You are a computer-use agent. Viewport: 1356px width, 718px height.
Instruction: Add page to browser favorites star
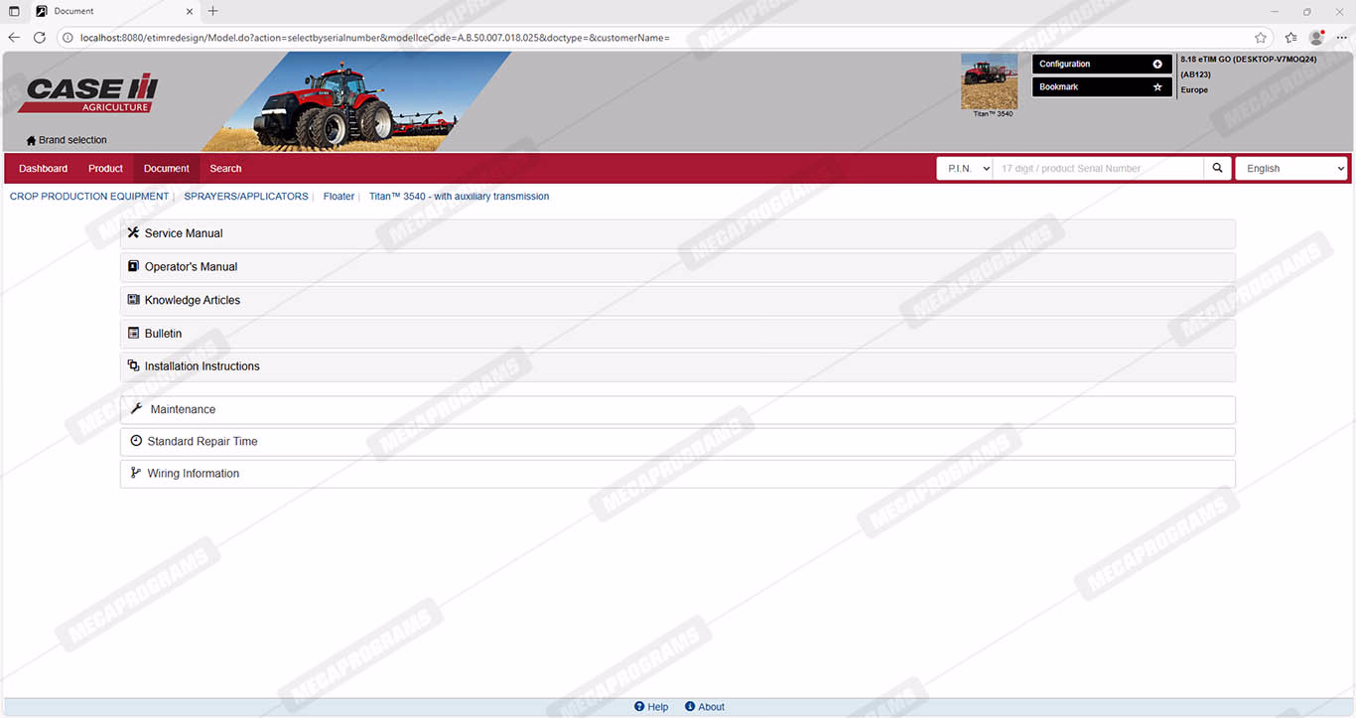click(x=1261, y=38)
